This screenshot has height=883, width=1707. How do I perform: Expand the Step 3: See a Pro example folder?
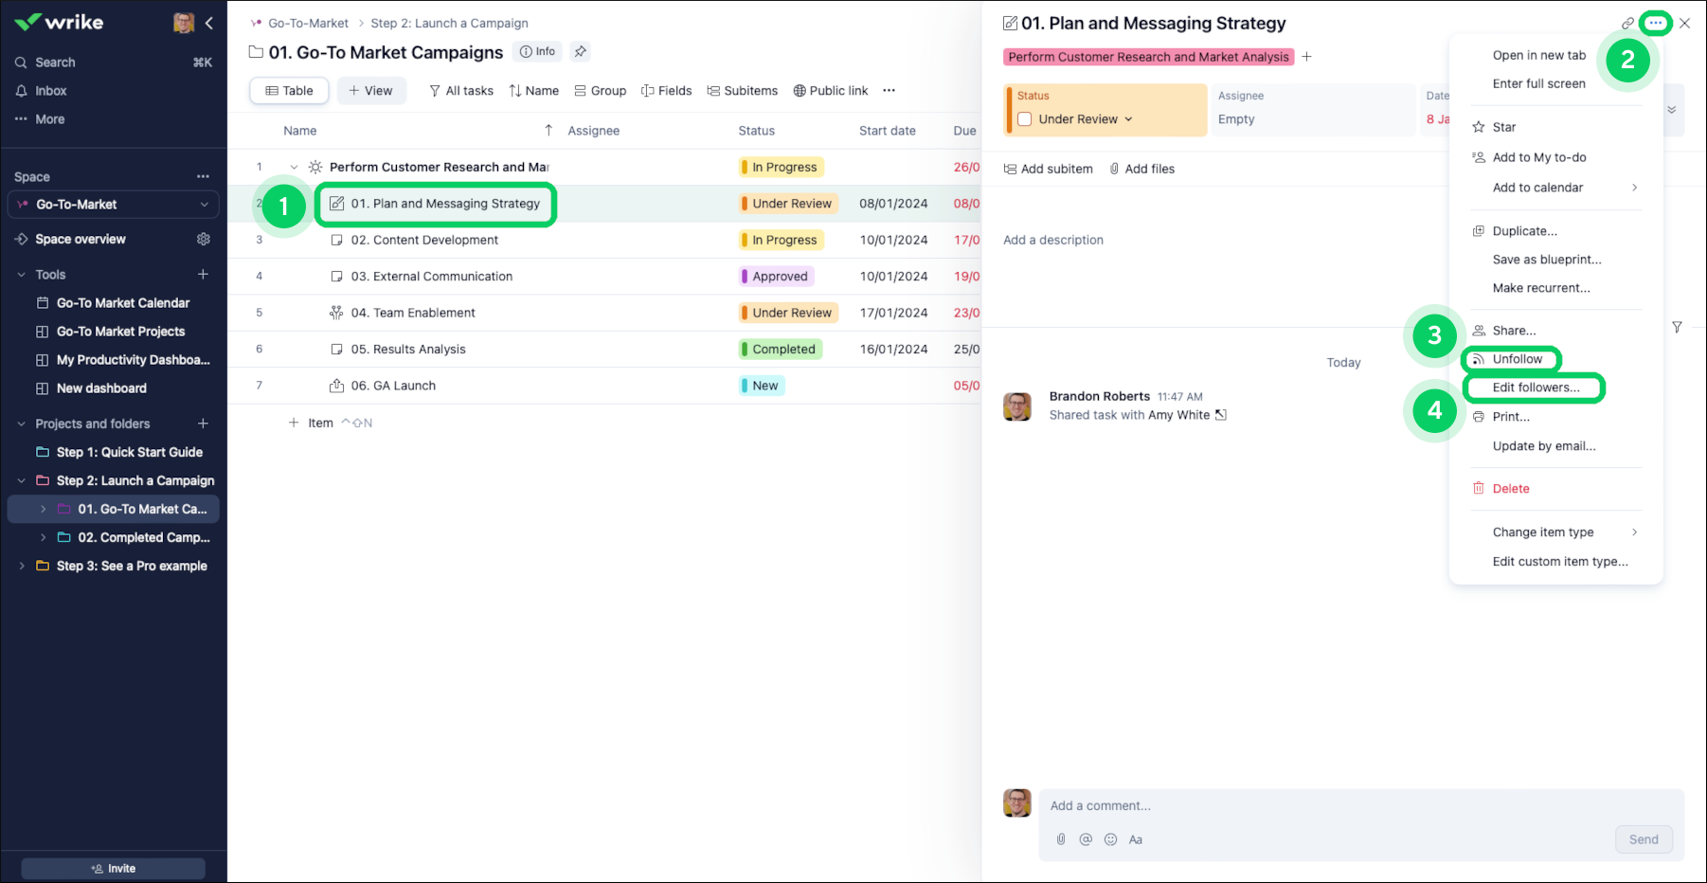[x=22, y=566]
